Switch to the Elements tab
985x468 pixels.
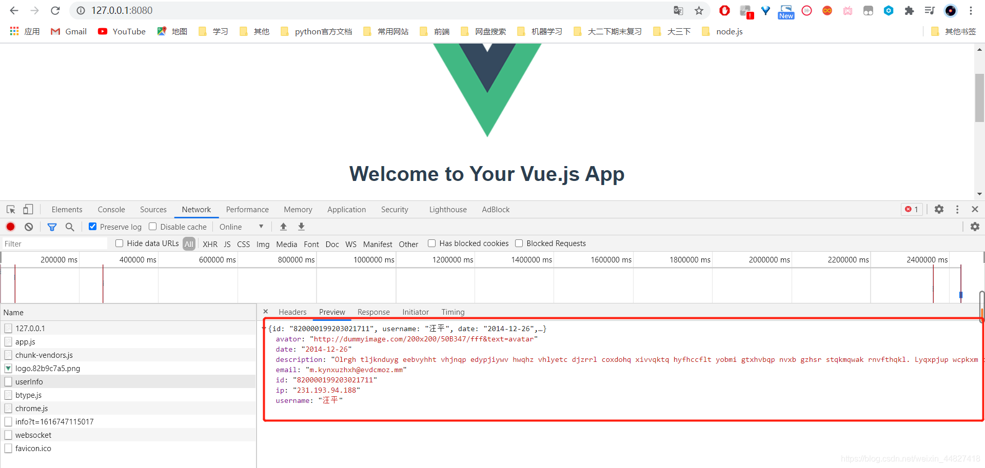coord(67,209)
